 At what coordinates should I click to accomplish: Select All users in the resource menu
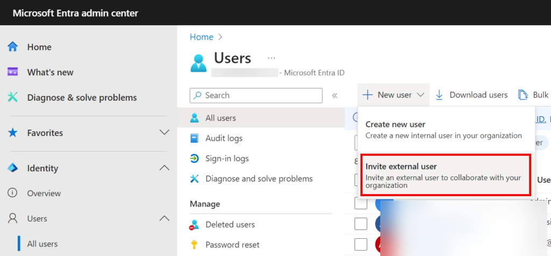click(221, 118)
